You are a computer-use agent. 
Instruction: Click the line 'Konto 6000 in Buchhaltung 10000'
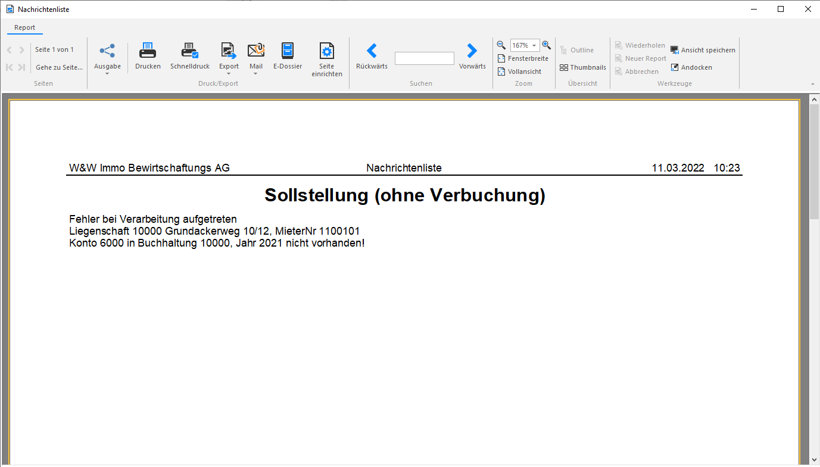pyautogui.click(x=217, y=243)
